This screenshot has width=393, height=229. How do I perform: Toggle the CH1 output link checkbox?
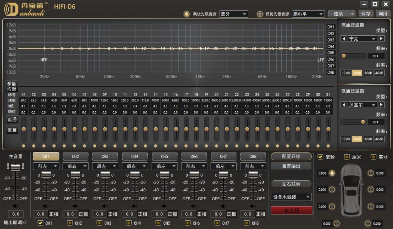click(x=40, y=223)
